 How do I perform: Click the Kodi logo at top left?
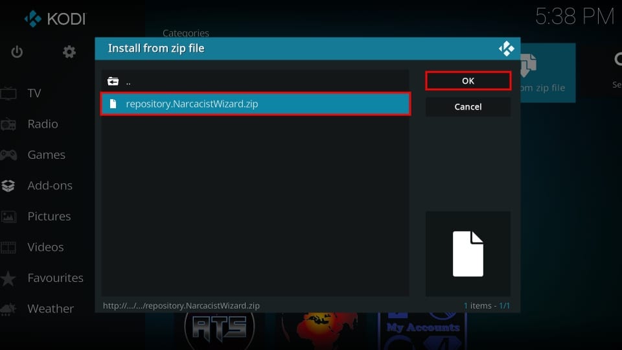click(x=54, y=19)
